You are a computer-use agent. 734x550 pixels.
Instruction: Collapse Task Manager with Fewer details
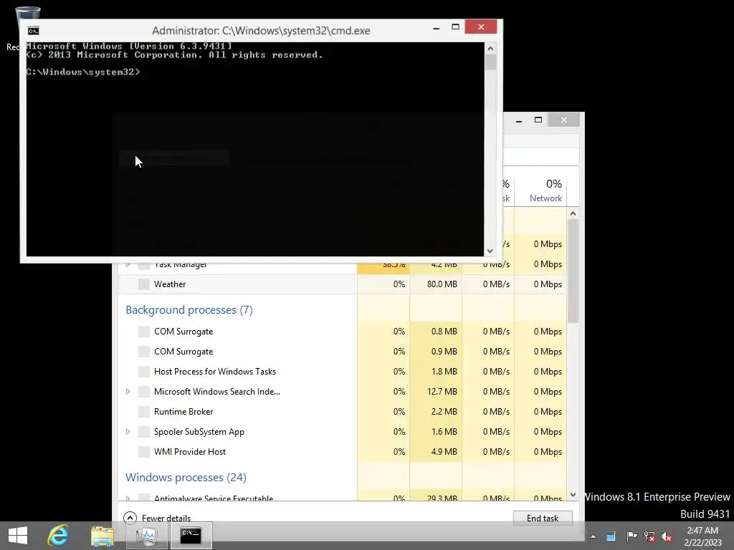166,518
